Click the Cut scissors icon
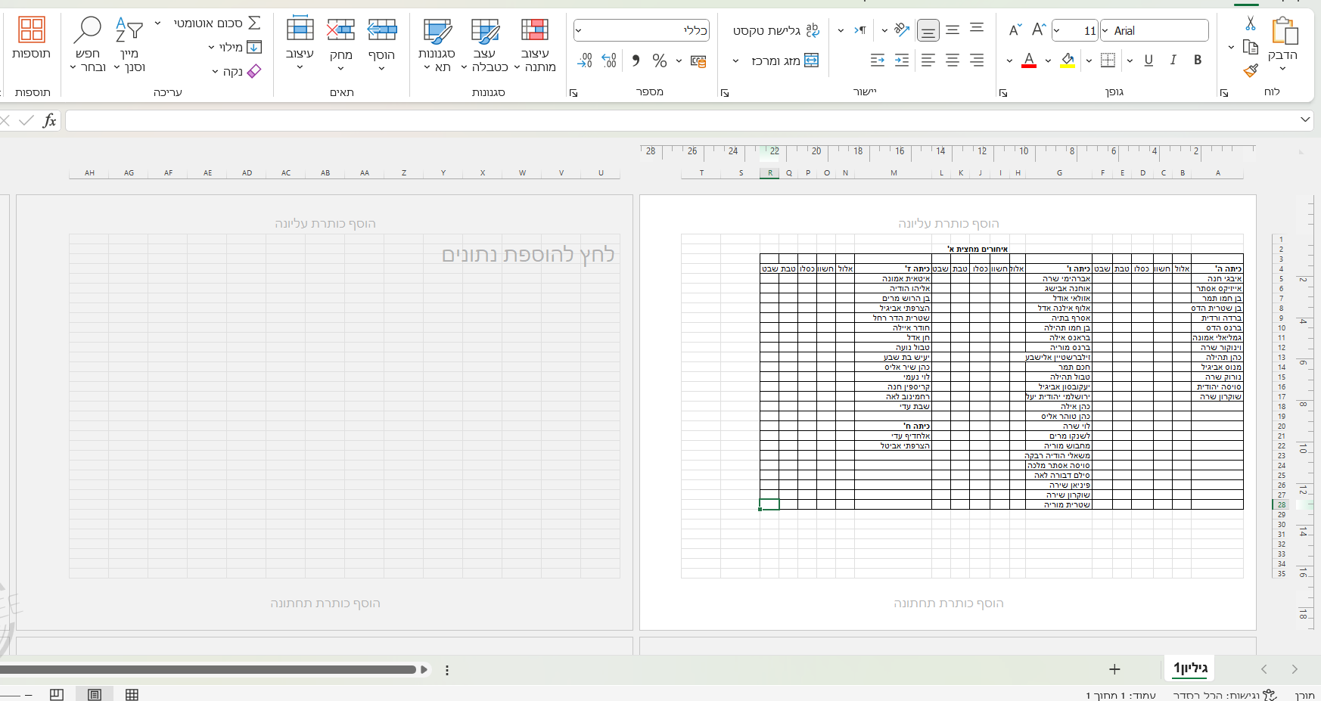1321x701 pixels. coord(1250,23)
